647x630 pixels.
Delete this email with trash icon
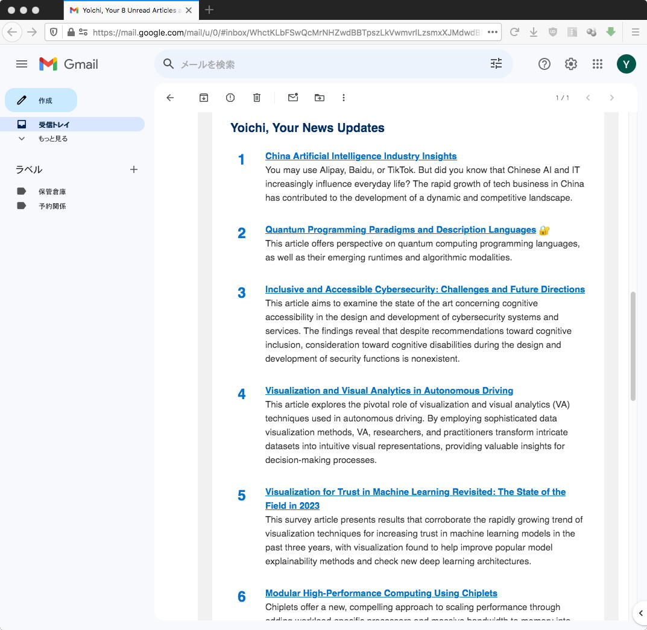tap(257, 98)
